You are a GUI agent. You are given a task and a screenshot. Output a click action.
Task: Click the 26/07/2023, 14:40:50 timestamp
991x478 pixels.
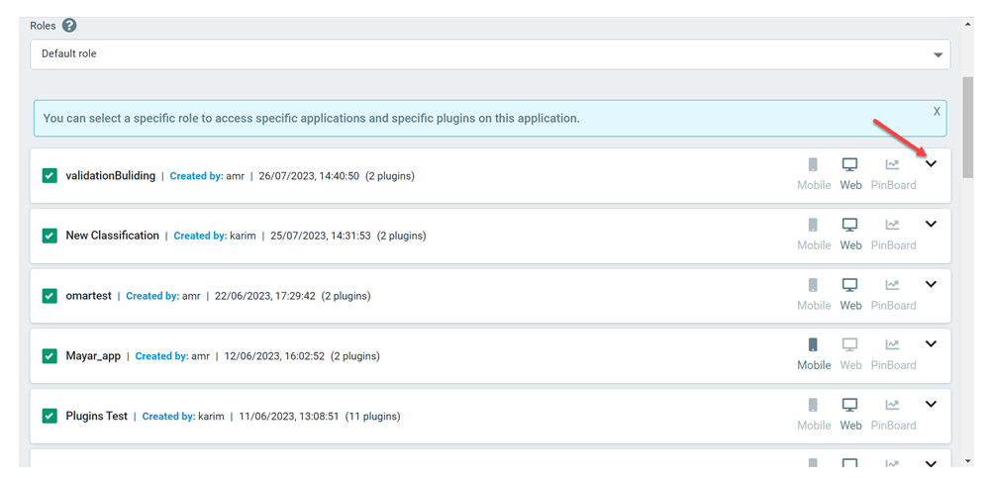[309, 176]
